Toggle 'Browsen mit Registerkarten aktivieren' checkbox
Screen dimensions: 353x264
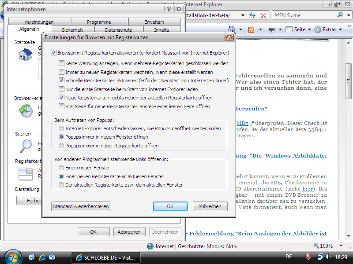(54, 52)
